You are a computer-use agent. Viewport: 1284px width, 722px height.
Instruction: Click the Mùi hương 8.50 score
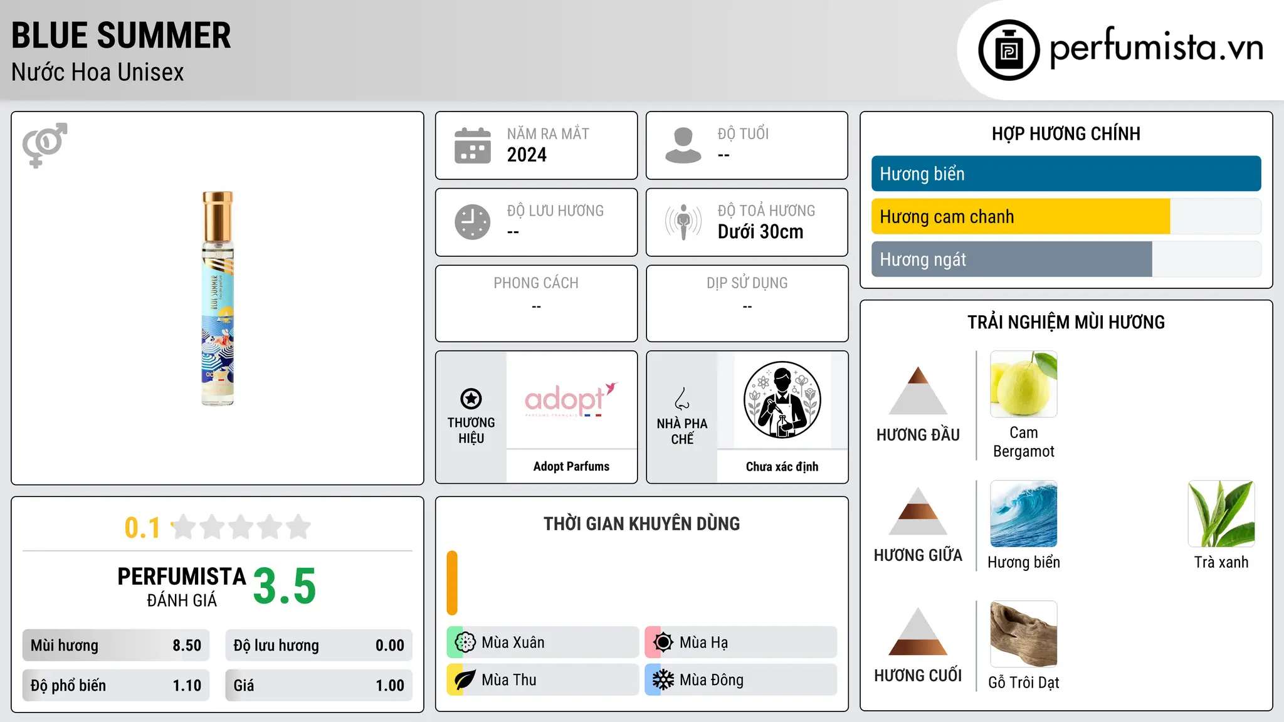116,646
